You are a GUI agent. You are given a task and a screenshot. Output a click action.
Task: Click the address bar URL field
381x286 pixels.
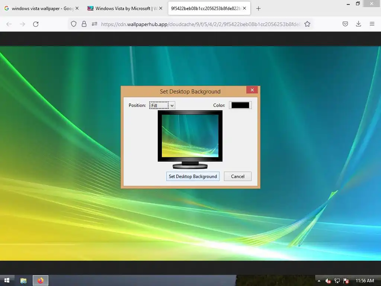coord(201,24)
